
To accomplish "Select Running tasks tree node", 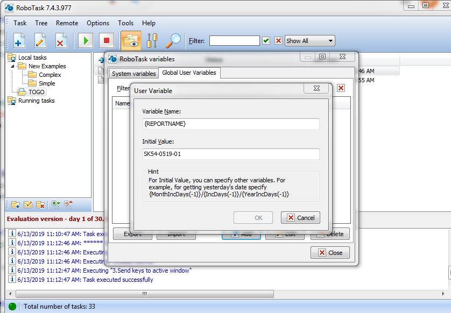I will click(x=36, y=101).
